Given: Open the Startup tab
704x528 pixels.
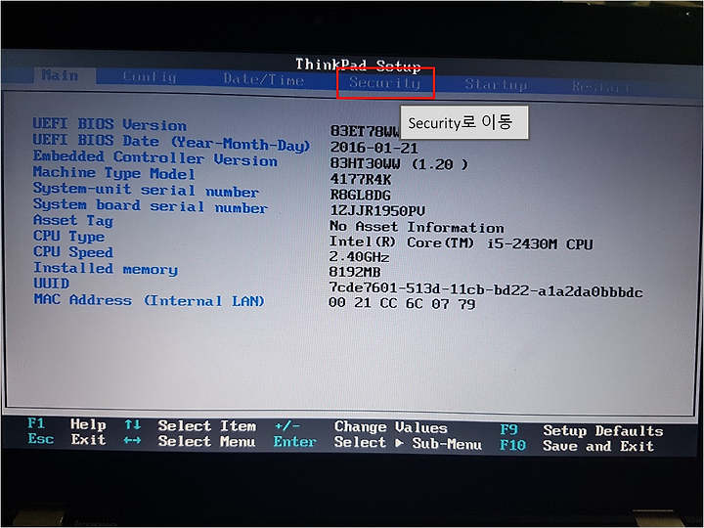Looking at the screenshot, I should click(x=496, y=84).
